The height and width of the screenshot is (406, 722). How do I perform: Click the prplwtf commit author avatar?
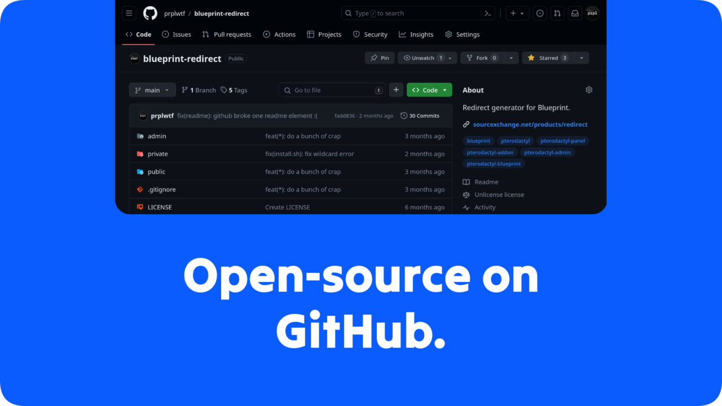143,116
